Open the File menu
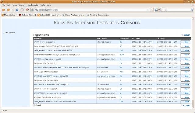The image size is (195, 113). coord(3,5)
